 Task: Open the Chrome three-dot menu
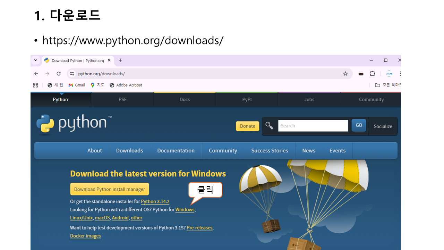pyautogui.click(x=400, y=74)
